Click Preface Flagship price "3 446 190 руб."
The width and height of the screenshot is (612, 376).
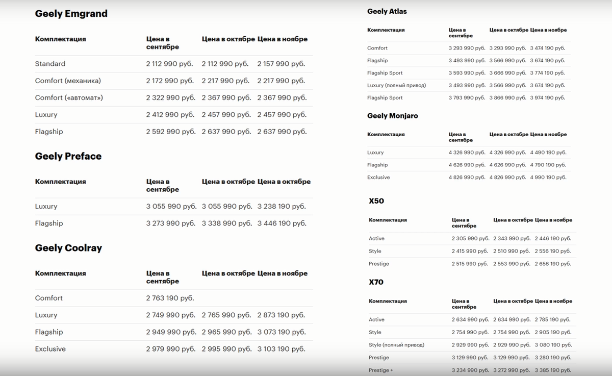[282, 223]
